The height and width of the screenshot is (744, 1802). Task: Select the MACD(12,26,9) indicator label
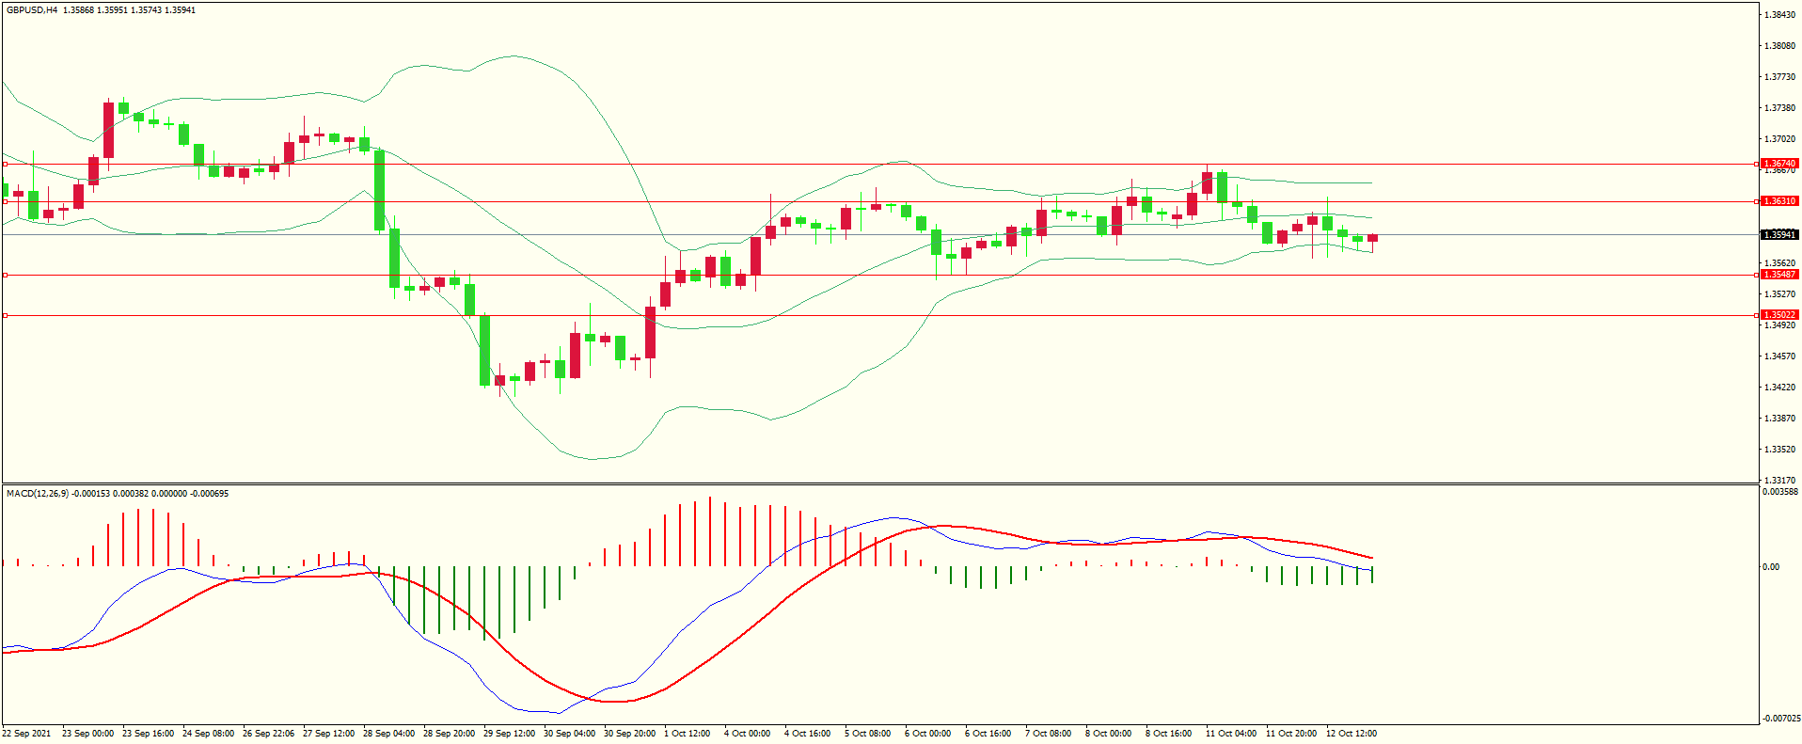click(x=38, y=494)
